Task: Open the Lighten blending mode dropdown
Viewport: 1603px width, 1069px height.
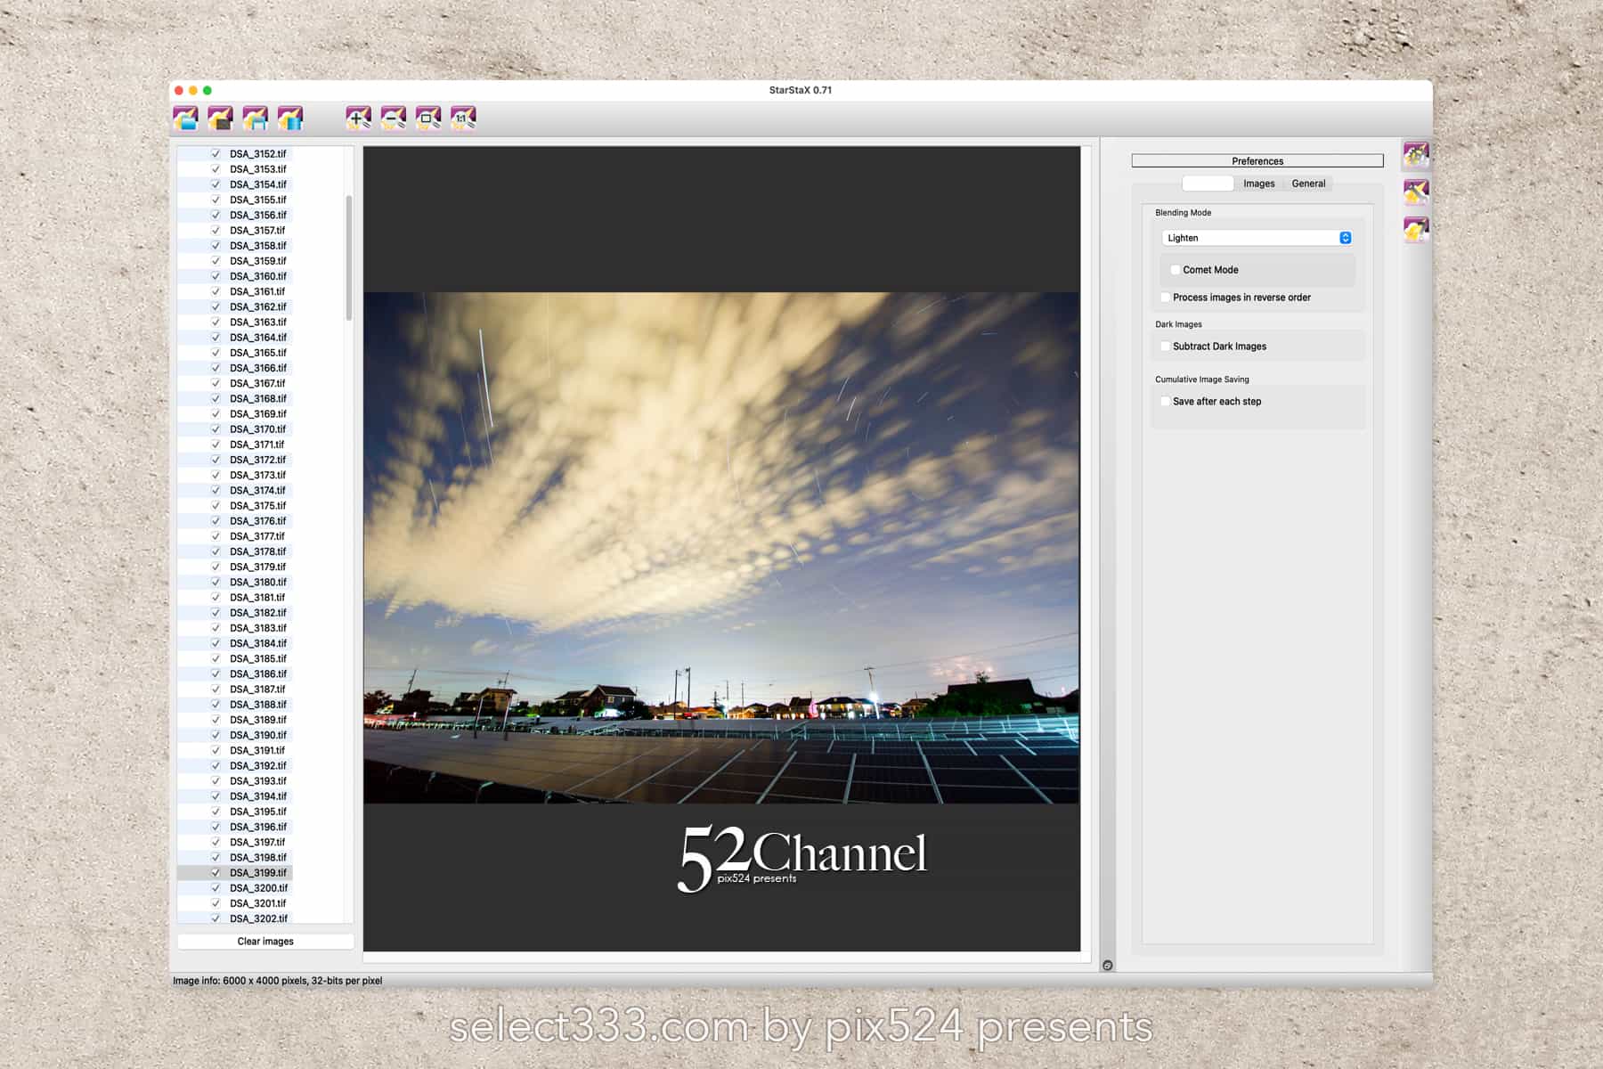Action: [1257, 238]
